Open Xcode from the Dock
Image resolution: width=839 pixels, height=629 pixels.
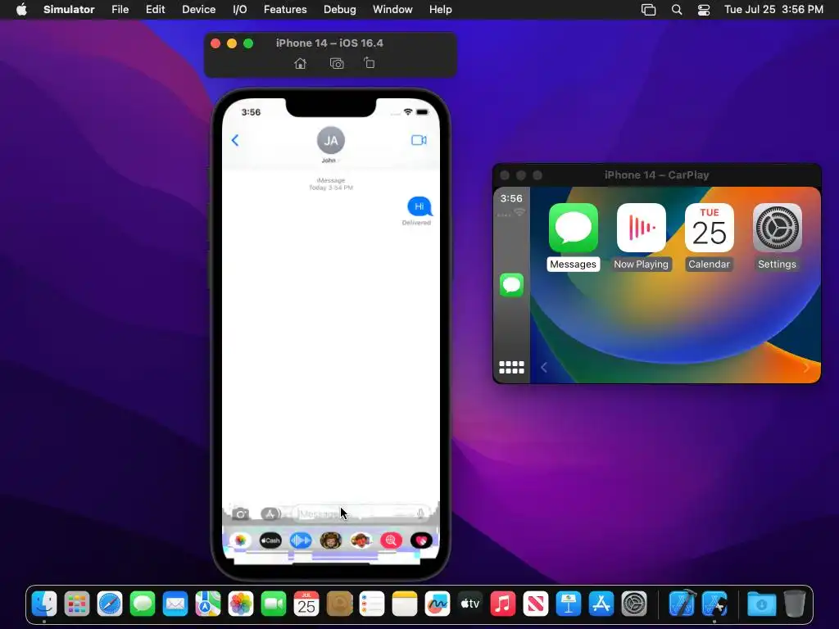683,604
